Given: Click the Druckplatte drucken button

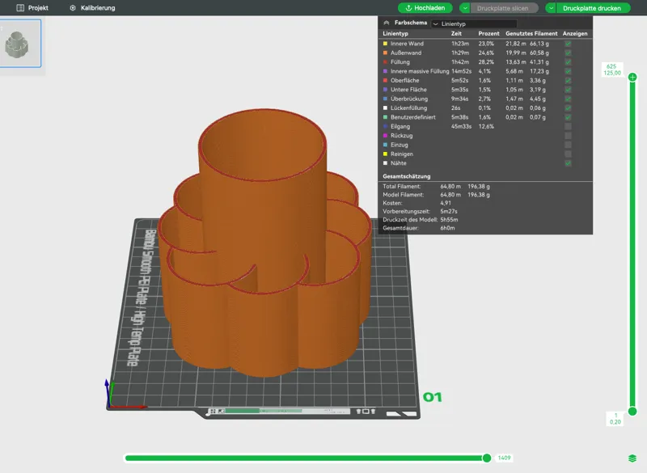Looking at the screenshot, I should [x=592, y=8].
